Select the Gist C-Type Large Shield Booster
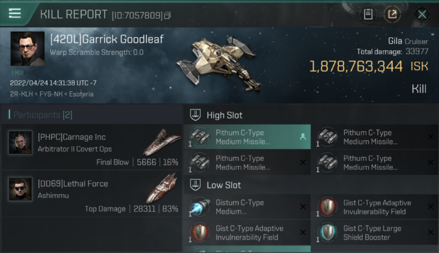Viewport: 439px width, 253px height. [x=376, y=232]
